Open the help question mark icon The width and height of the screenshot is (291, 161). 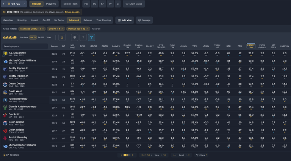[x=83, y=37]
